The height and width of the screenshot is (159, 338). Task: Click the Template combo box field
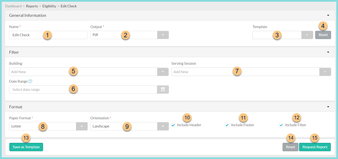pyautogui.click(x=277, y=35)
